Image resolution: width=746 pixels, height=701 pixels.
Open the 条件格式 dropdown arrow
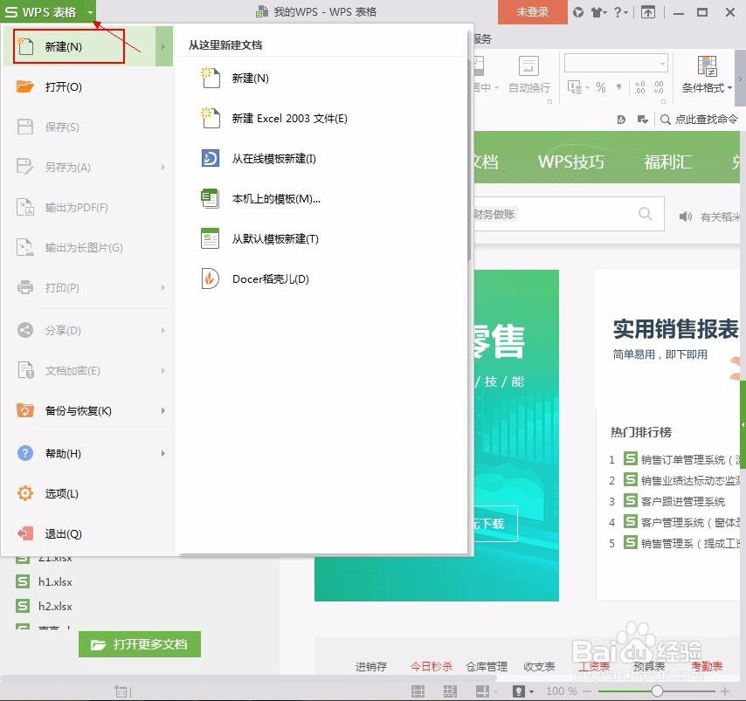pyautogui.click(x=729, y=87)
